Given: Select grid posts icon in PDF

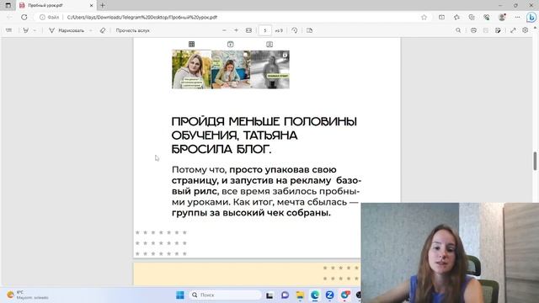Looking at the screenshot, I should pos(191,44).
